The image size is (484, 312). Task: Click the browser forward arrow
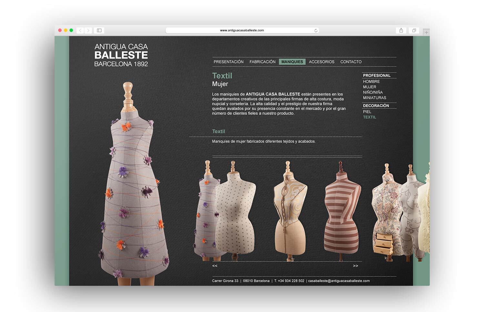point(88,30)
